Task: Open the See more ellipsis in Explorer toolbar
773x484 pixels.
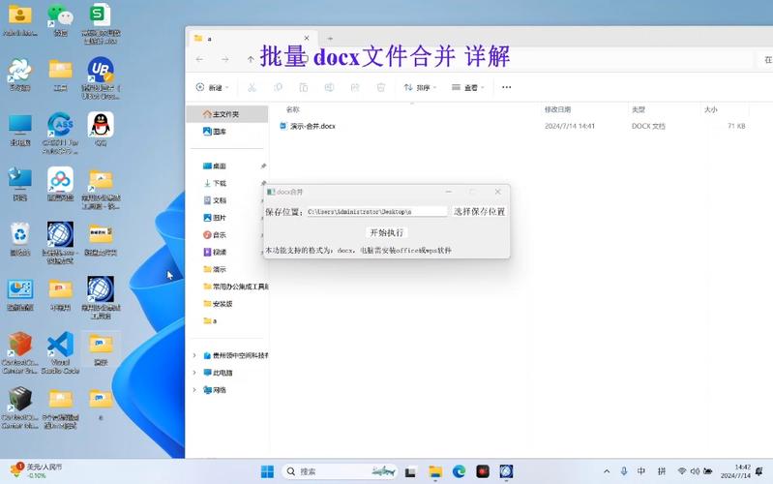Action: click(x=506, y=87)
